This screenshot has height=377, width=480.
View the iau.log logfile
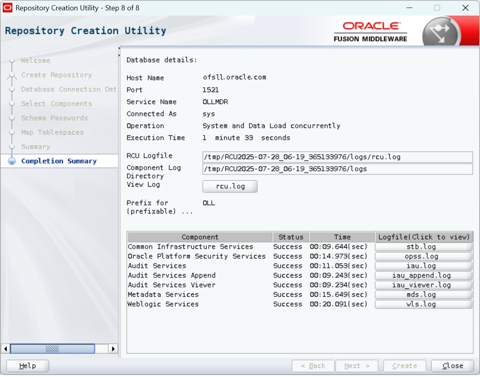point(423,266)
